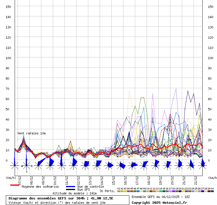This screenshot has height=205, width=217.
Task: Click the wind direction rose above 12/12
Action: (x=73, y=165)
